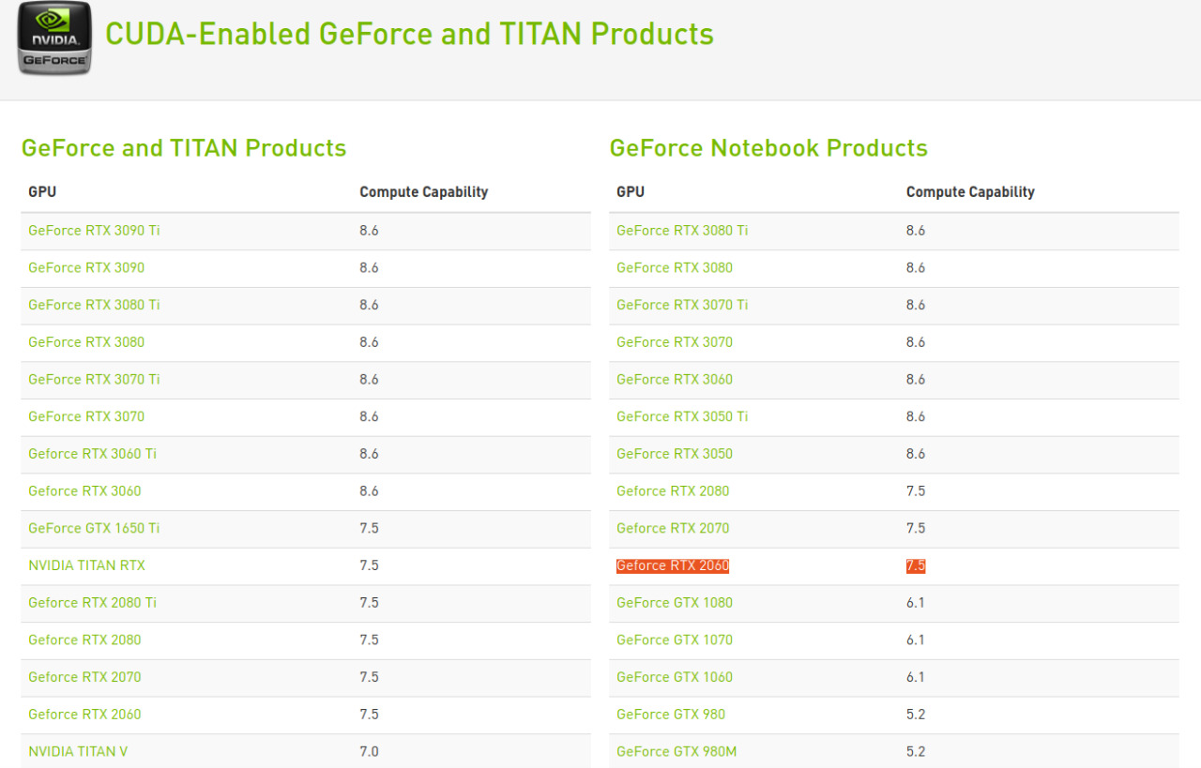The width and height of the screenshot is (1201, 768).
Task: Click 8.6 value in RTX 3050 Ti row
Action: coord(916,416)
